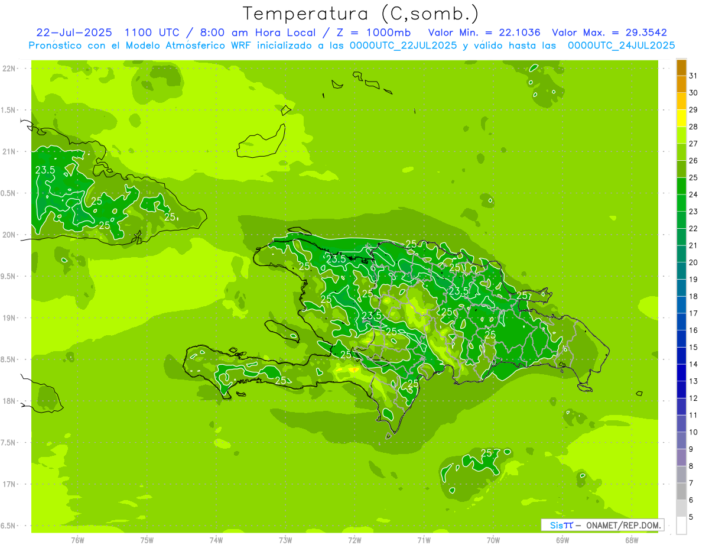Click the "23" colorbar label
Screen dimensions: 709x548
tap(693, 212)
